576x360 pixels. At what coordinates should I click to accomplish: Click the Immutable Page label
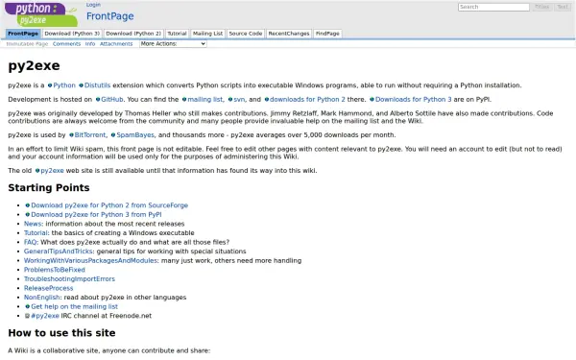[x=27, y=44]
